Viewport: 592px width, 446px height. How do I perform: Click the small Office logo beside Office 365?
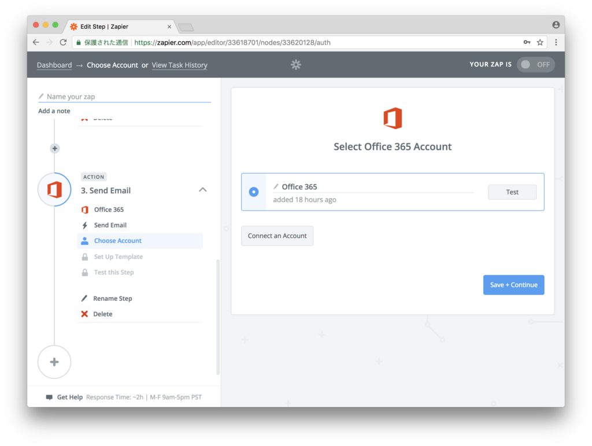[85, 209]
